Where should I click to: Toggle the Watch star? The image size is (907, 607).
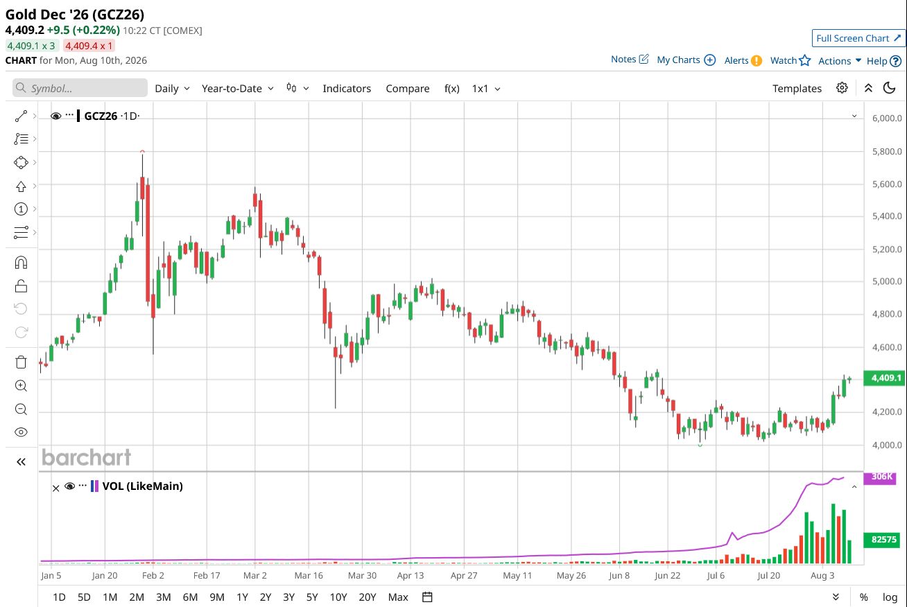[x=804, y=60]
